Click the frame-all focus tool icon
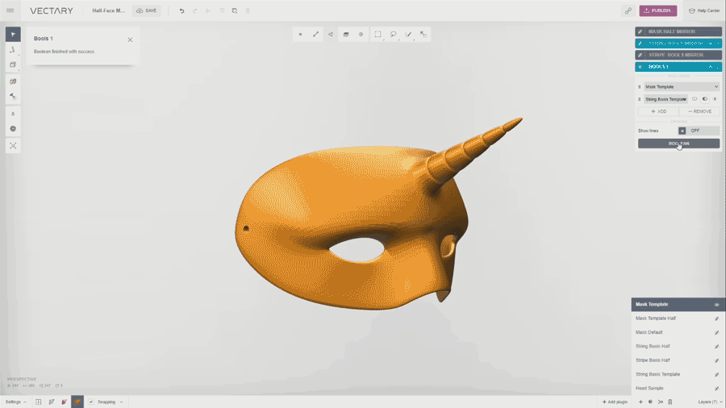 click(13, 145)
